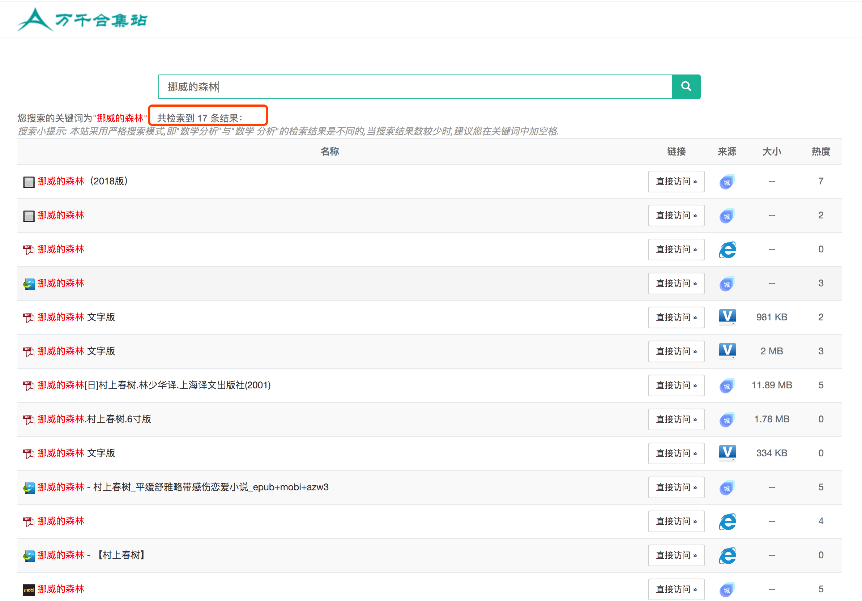Click the 城 source icon for 11.89 MB file
This screenshot has height=601, width=862.
(727, 385)
